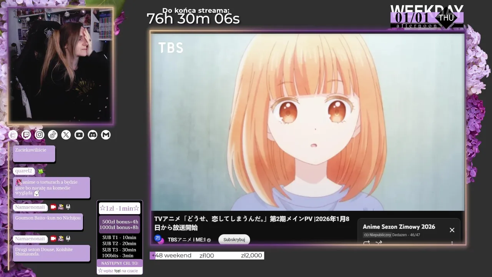Click the first Namaenonaii chat username
This screenshot has height=277, width=492.
(x=30, y=207)
